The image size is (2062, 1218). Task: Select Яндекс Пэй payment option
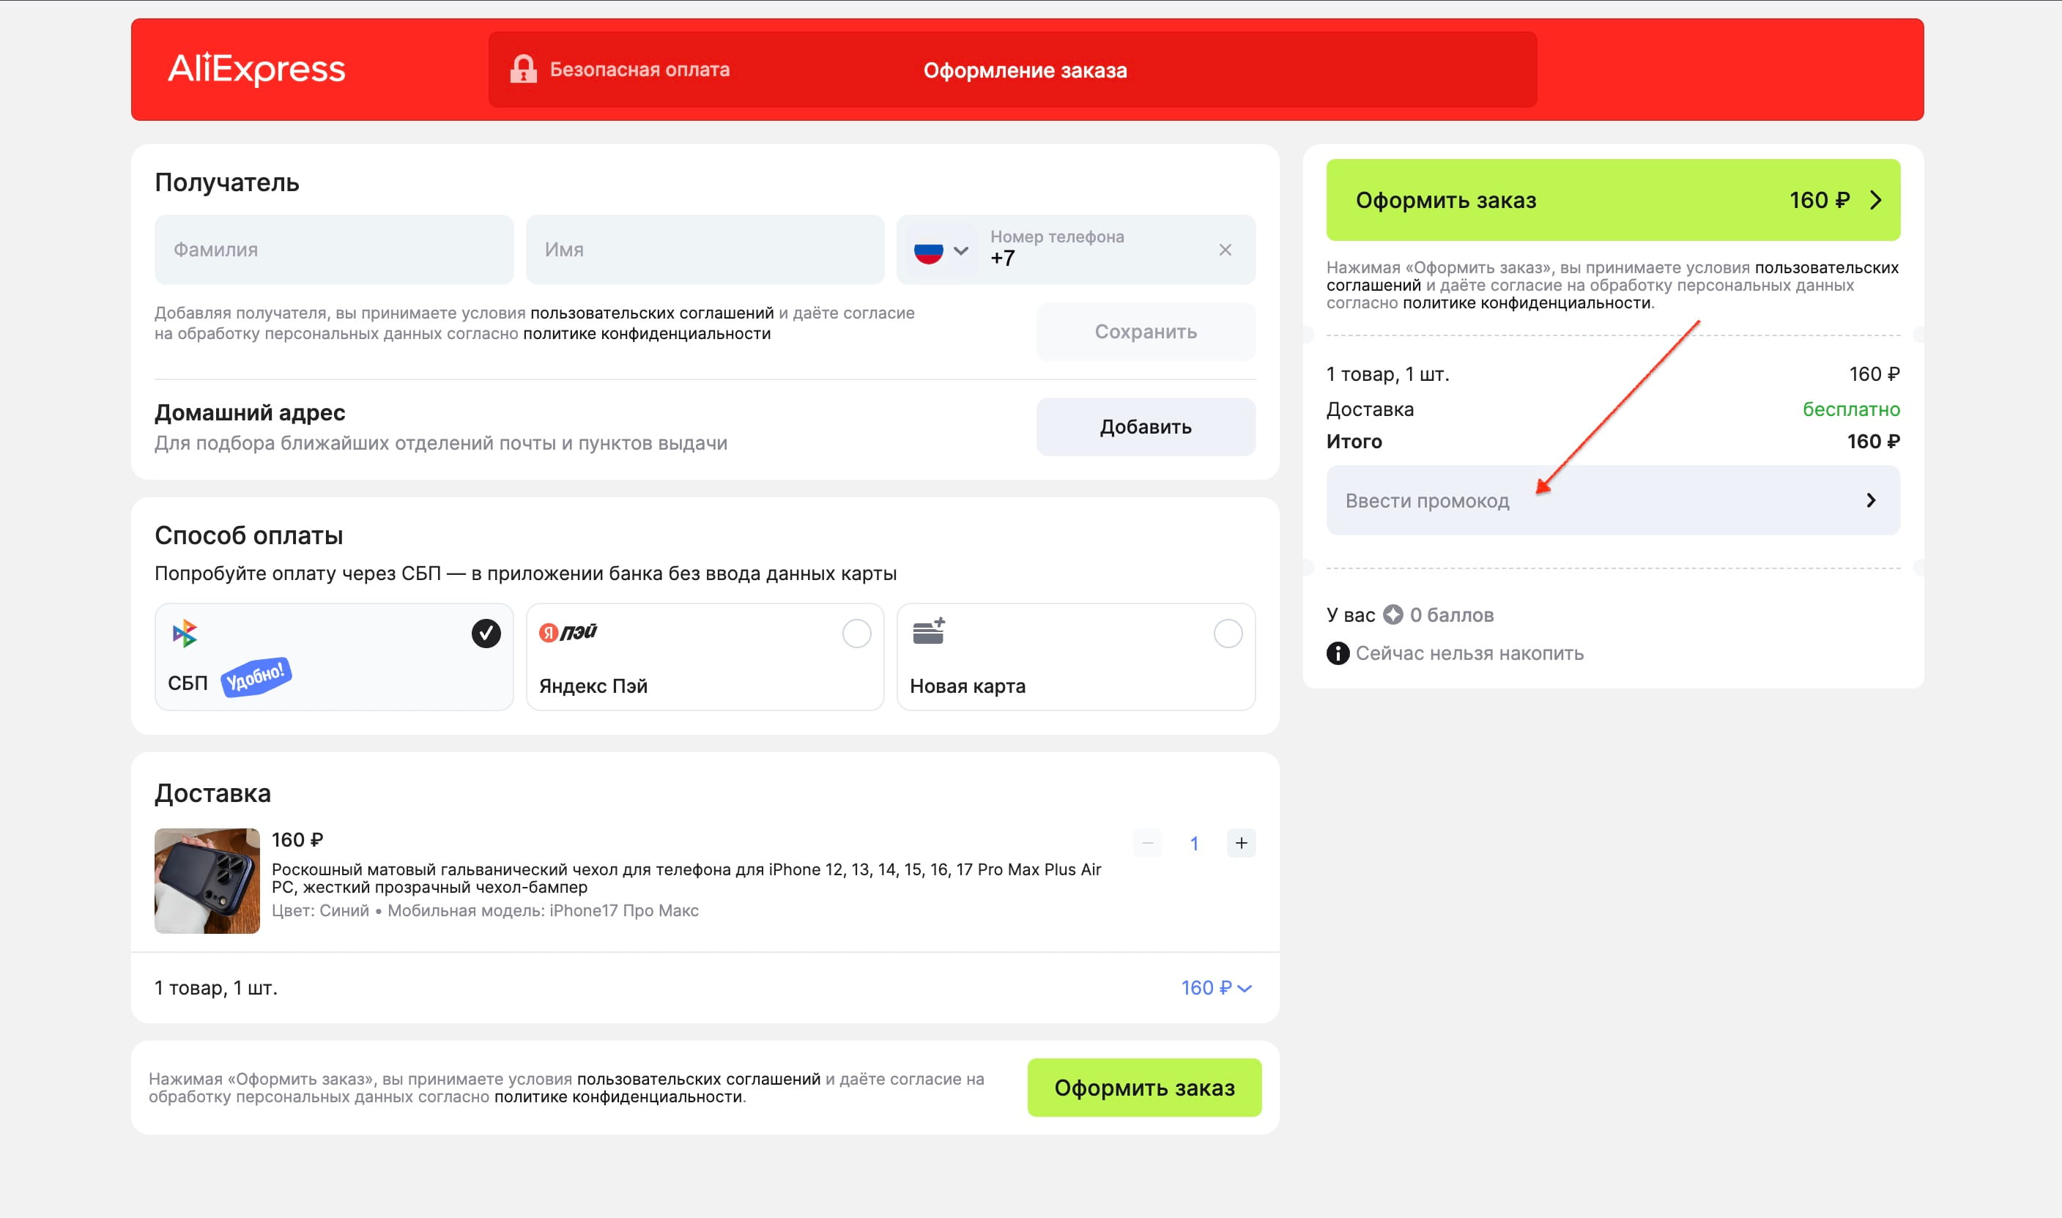pyautogui.click(x=856, y=634)
